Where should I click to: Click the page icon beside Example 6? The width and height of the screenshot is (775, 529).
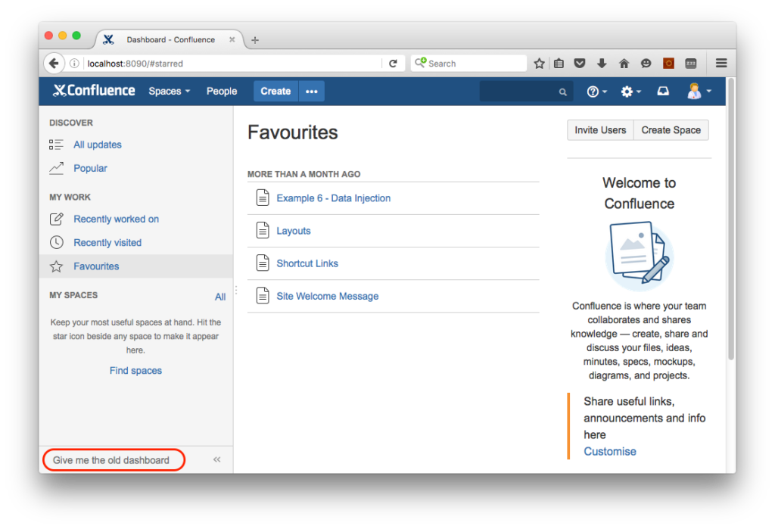[x=263, y=198]
